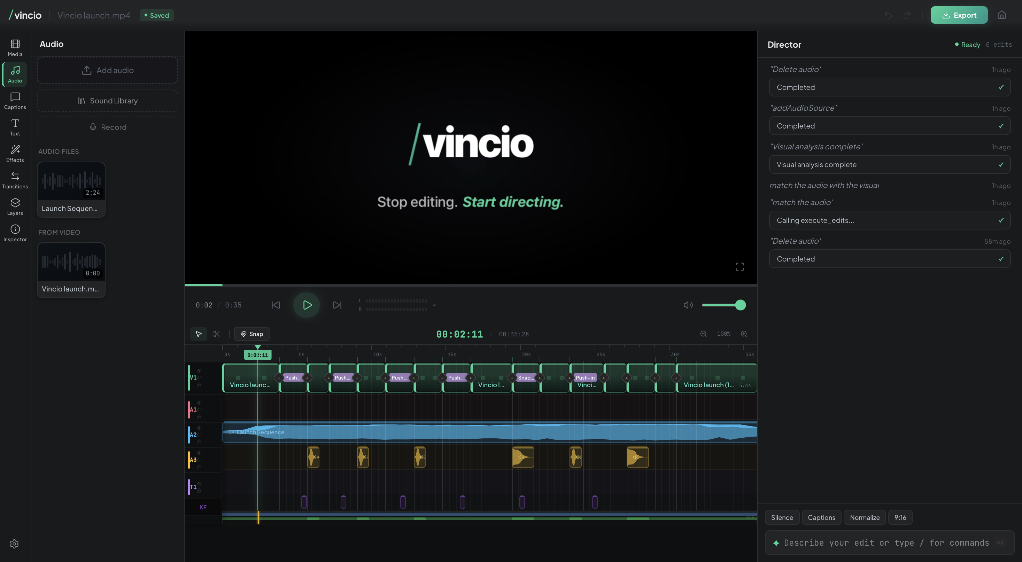Open the Sound Library
This screenshot has height=562, width=1022.
tap(108, 101)
